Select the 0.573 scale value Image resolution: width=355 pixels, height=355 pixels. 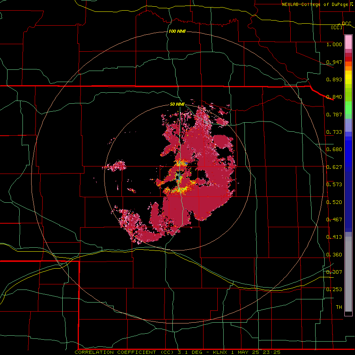coord(334,185)
